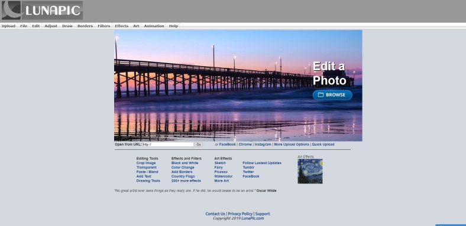Select the Fairy art effect
The width and height of the screenshot is (466, 226).
pos(218,168)
